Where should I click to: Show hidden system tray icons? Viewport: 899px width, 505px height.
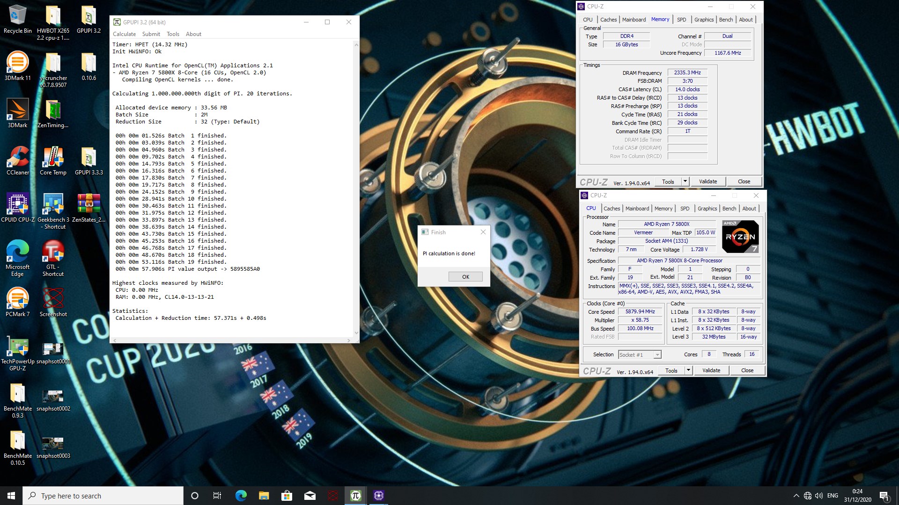coord(796,496)
